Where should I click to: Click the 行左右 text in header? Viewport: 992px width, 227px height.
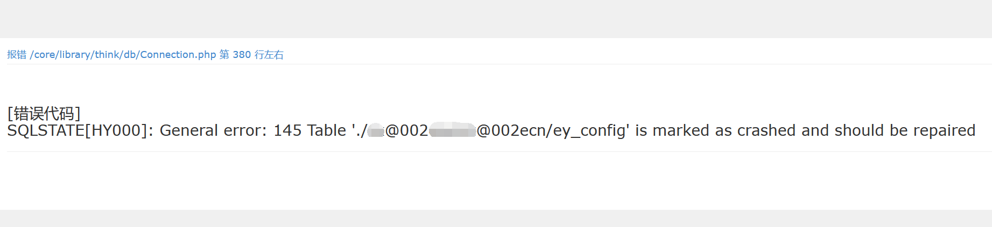click(269, 55)
